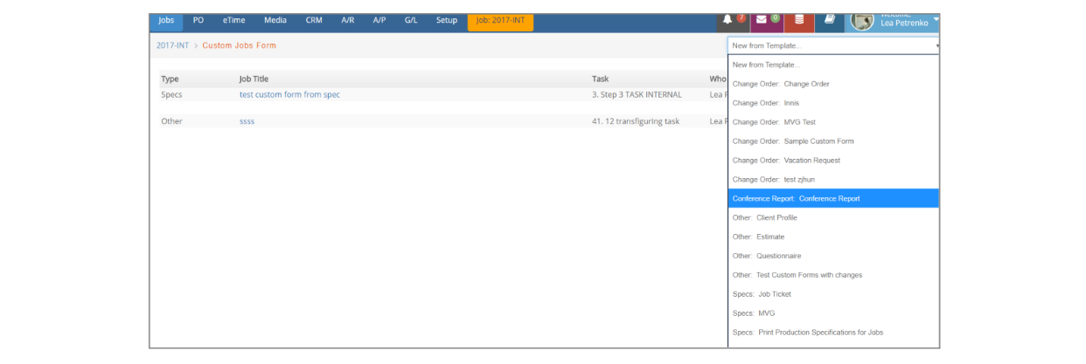Choose Change Order: Sample Custom Form
This screenshot has height=364, width=1086.
[x=834, y=141]
